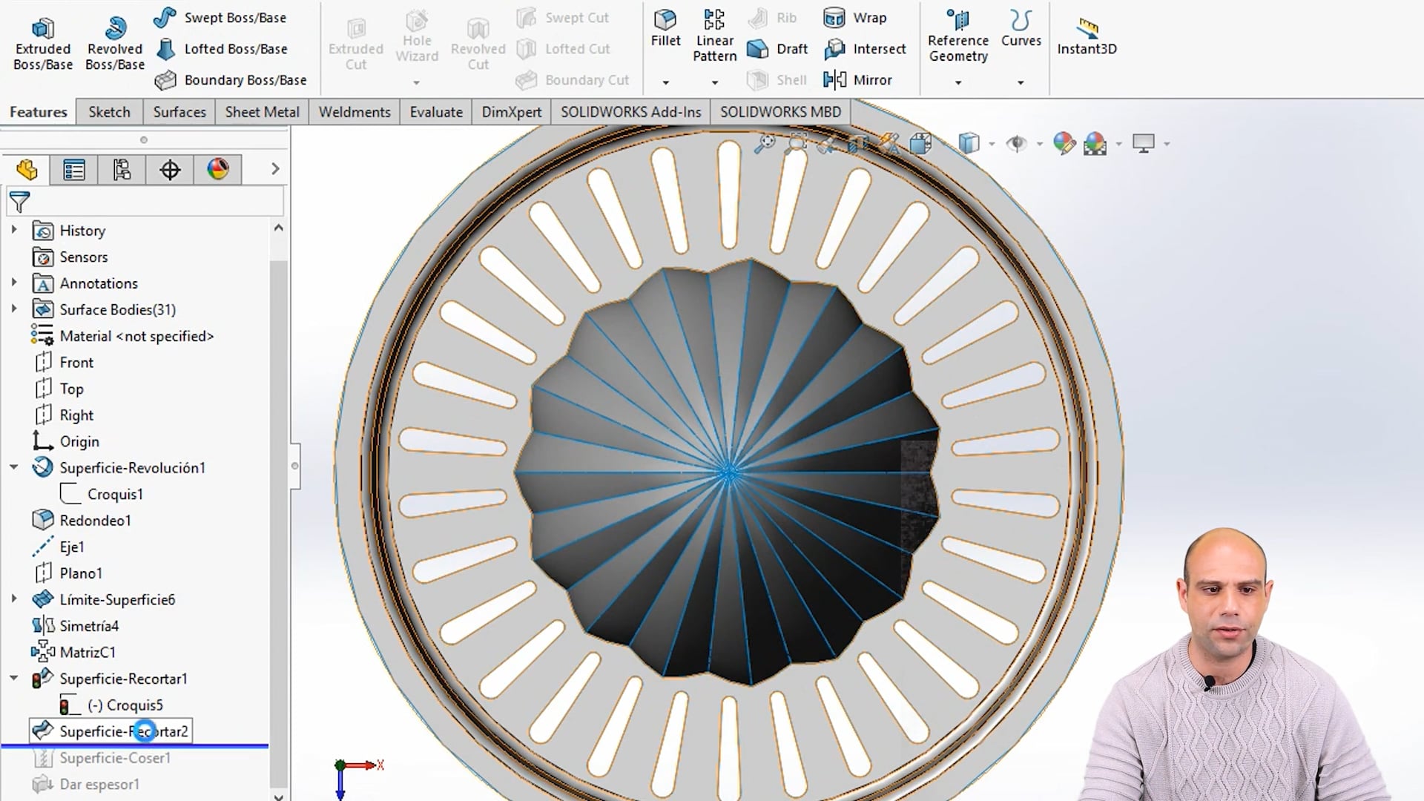
Task: Click the feature tree filter icon
Action: (x=19, y=202)
